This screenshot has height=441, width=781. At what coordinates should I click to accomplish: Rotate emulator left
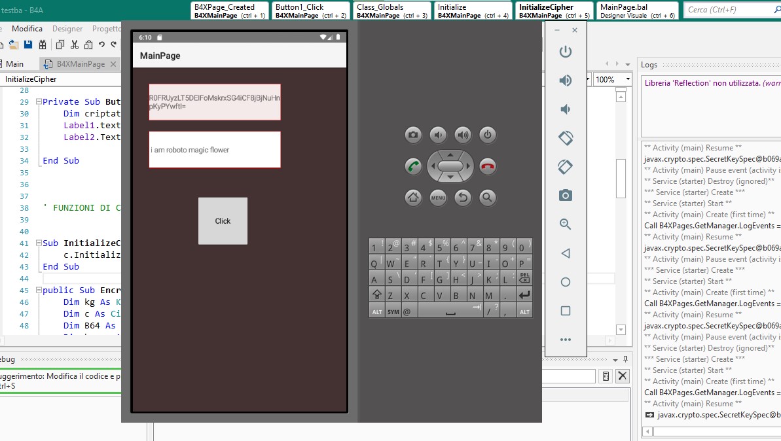click(x=566, y=138)
